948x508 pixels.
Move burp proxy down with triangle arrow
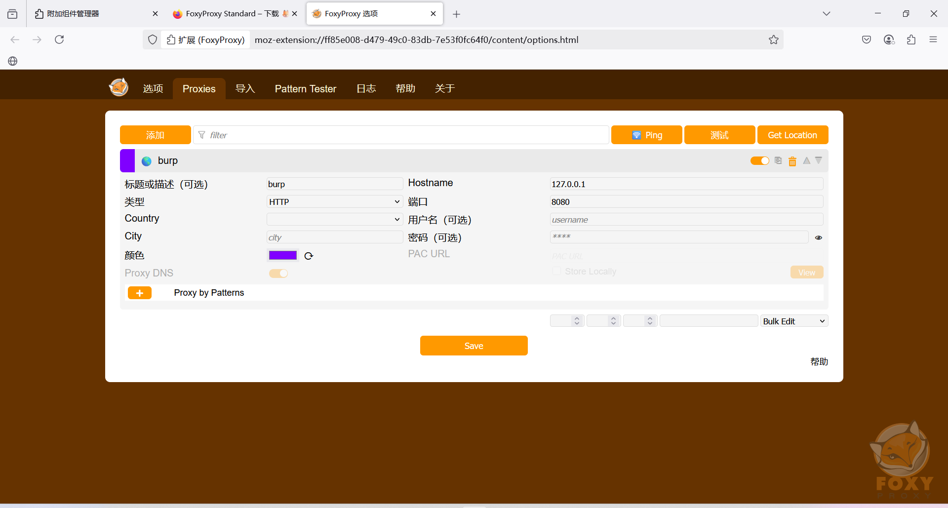click(819, 160)
